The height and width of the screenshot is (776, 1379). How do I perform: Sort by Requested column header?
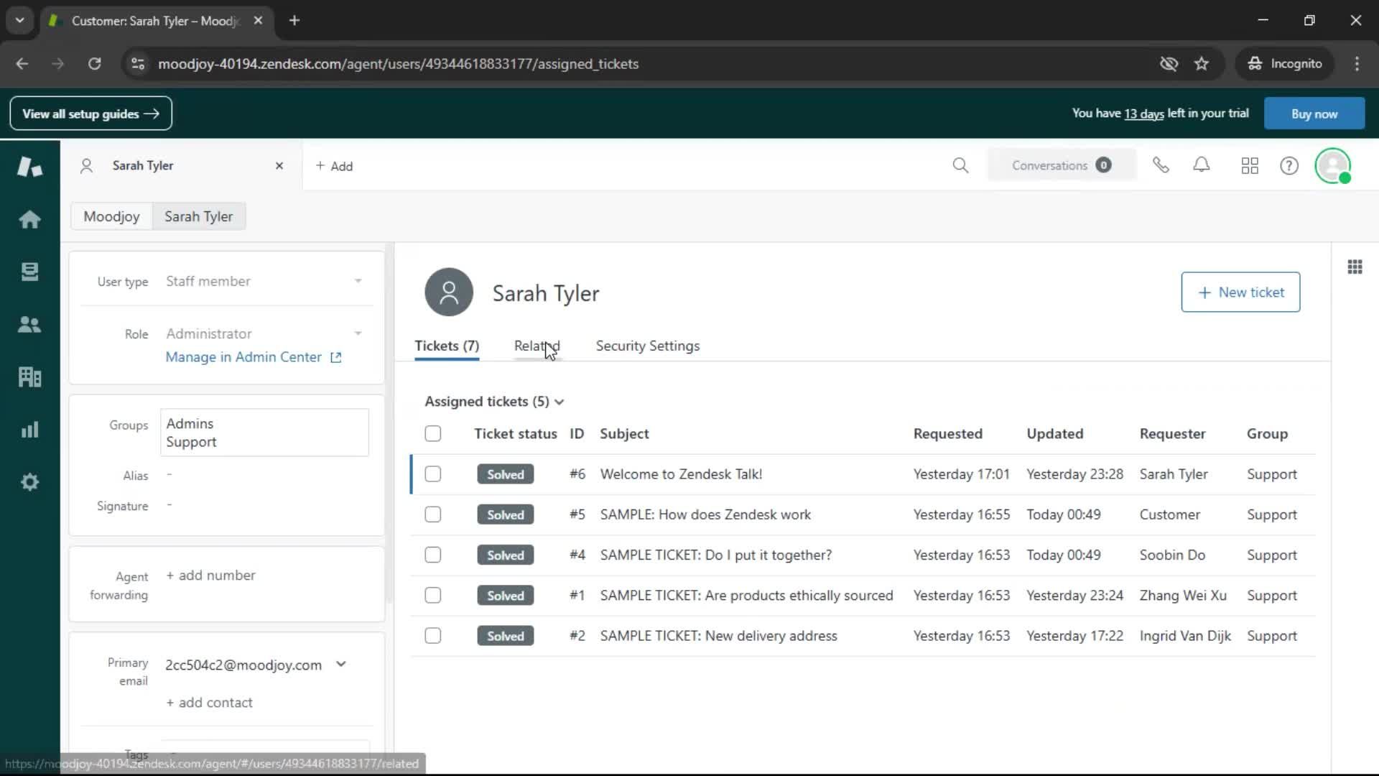947,434
